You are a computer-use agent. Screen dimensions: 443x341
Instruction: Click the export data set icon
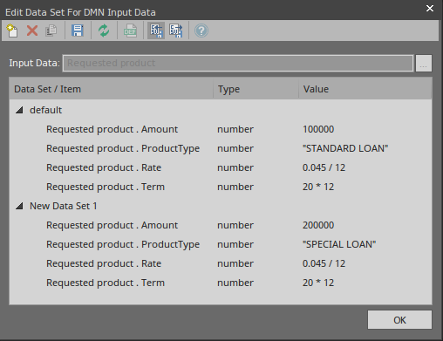(176, 31)
